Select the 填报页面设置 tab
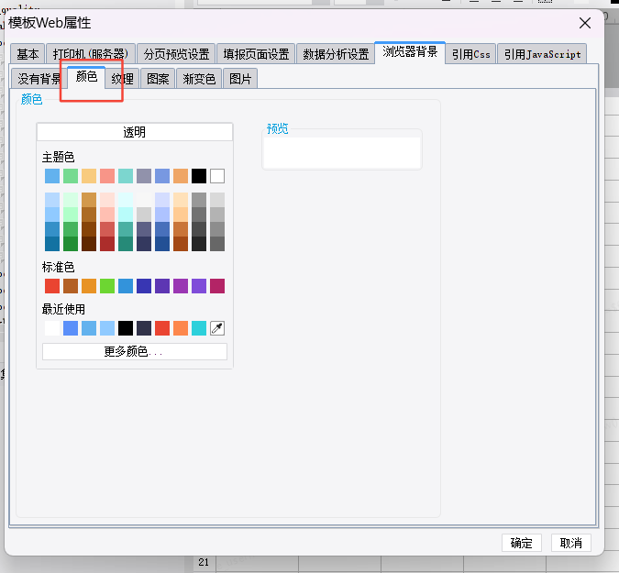619x573 pixels. pyautogui.click(x=256, y=54)
